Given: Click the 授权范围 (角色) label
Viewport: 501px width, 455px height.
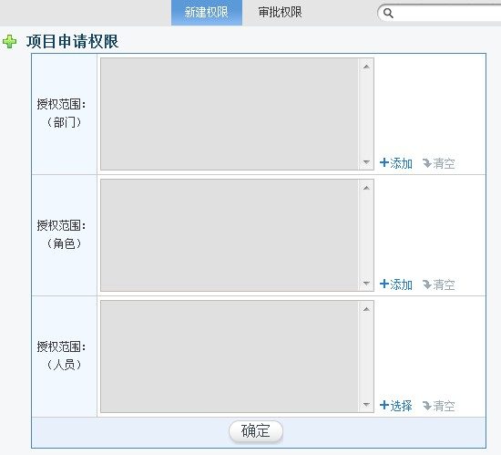Looking at the screenshot, I should 61,234.
